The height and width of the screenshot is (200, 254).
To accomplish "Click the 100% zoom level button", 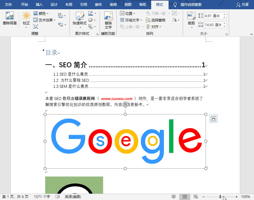I will 246,197.
